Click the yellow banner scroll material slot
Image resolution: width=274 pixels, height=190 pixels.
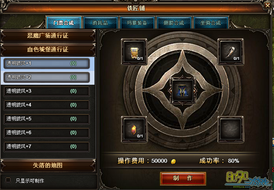(x=134, y=52)
